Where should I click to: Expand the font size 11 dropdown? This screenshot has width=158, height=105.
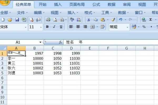[41, 27]
